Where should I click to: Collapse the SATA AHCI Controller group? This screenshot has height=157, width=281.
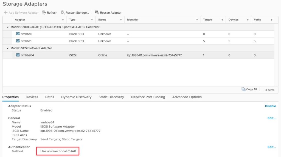(x=7, y=27)
